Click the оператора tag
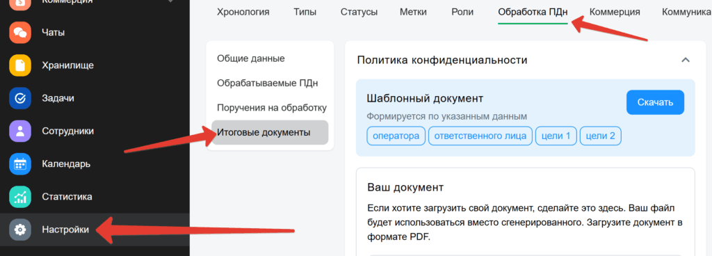Image resolution: width=712 pixels, height=256 pixels. (x=396, y=136)
